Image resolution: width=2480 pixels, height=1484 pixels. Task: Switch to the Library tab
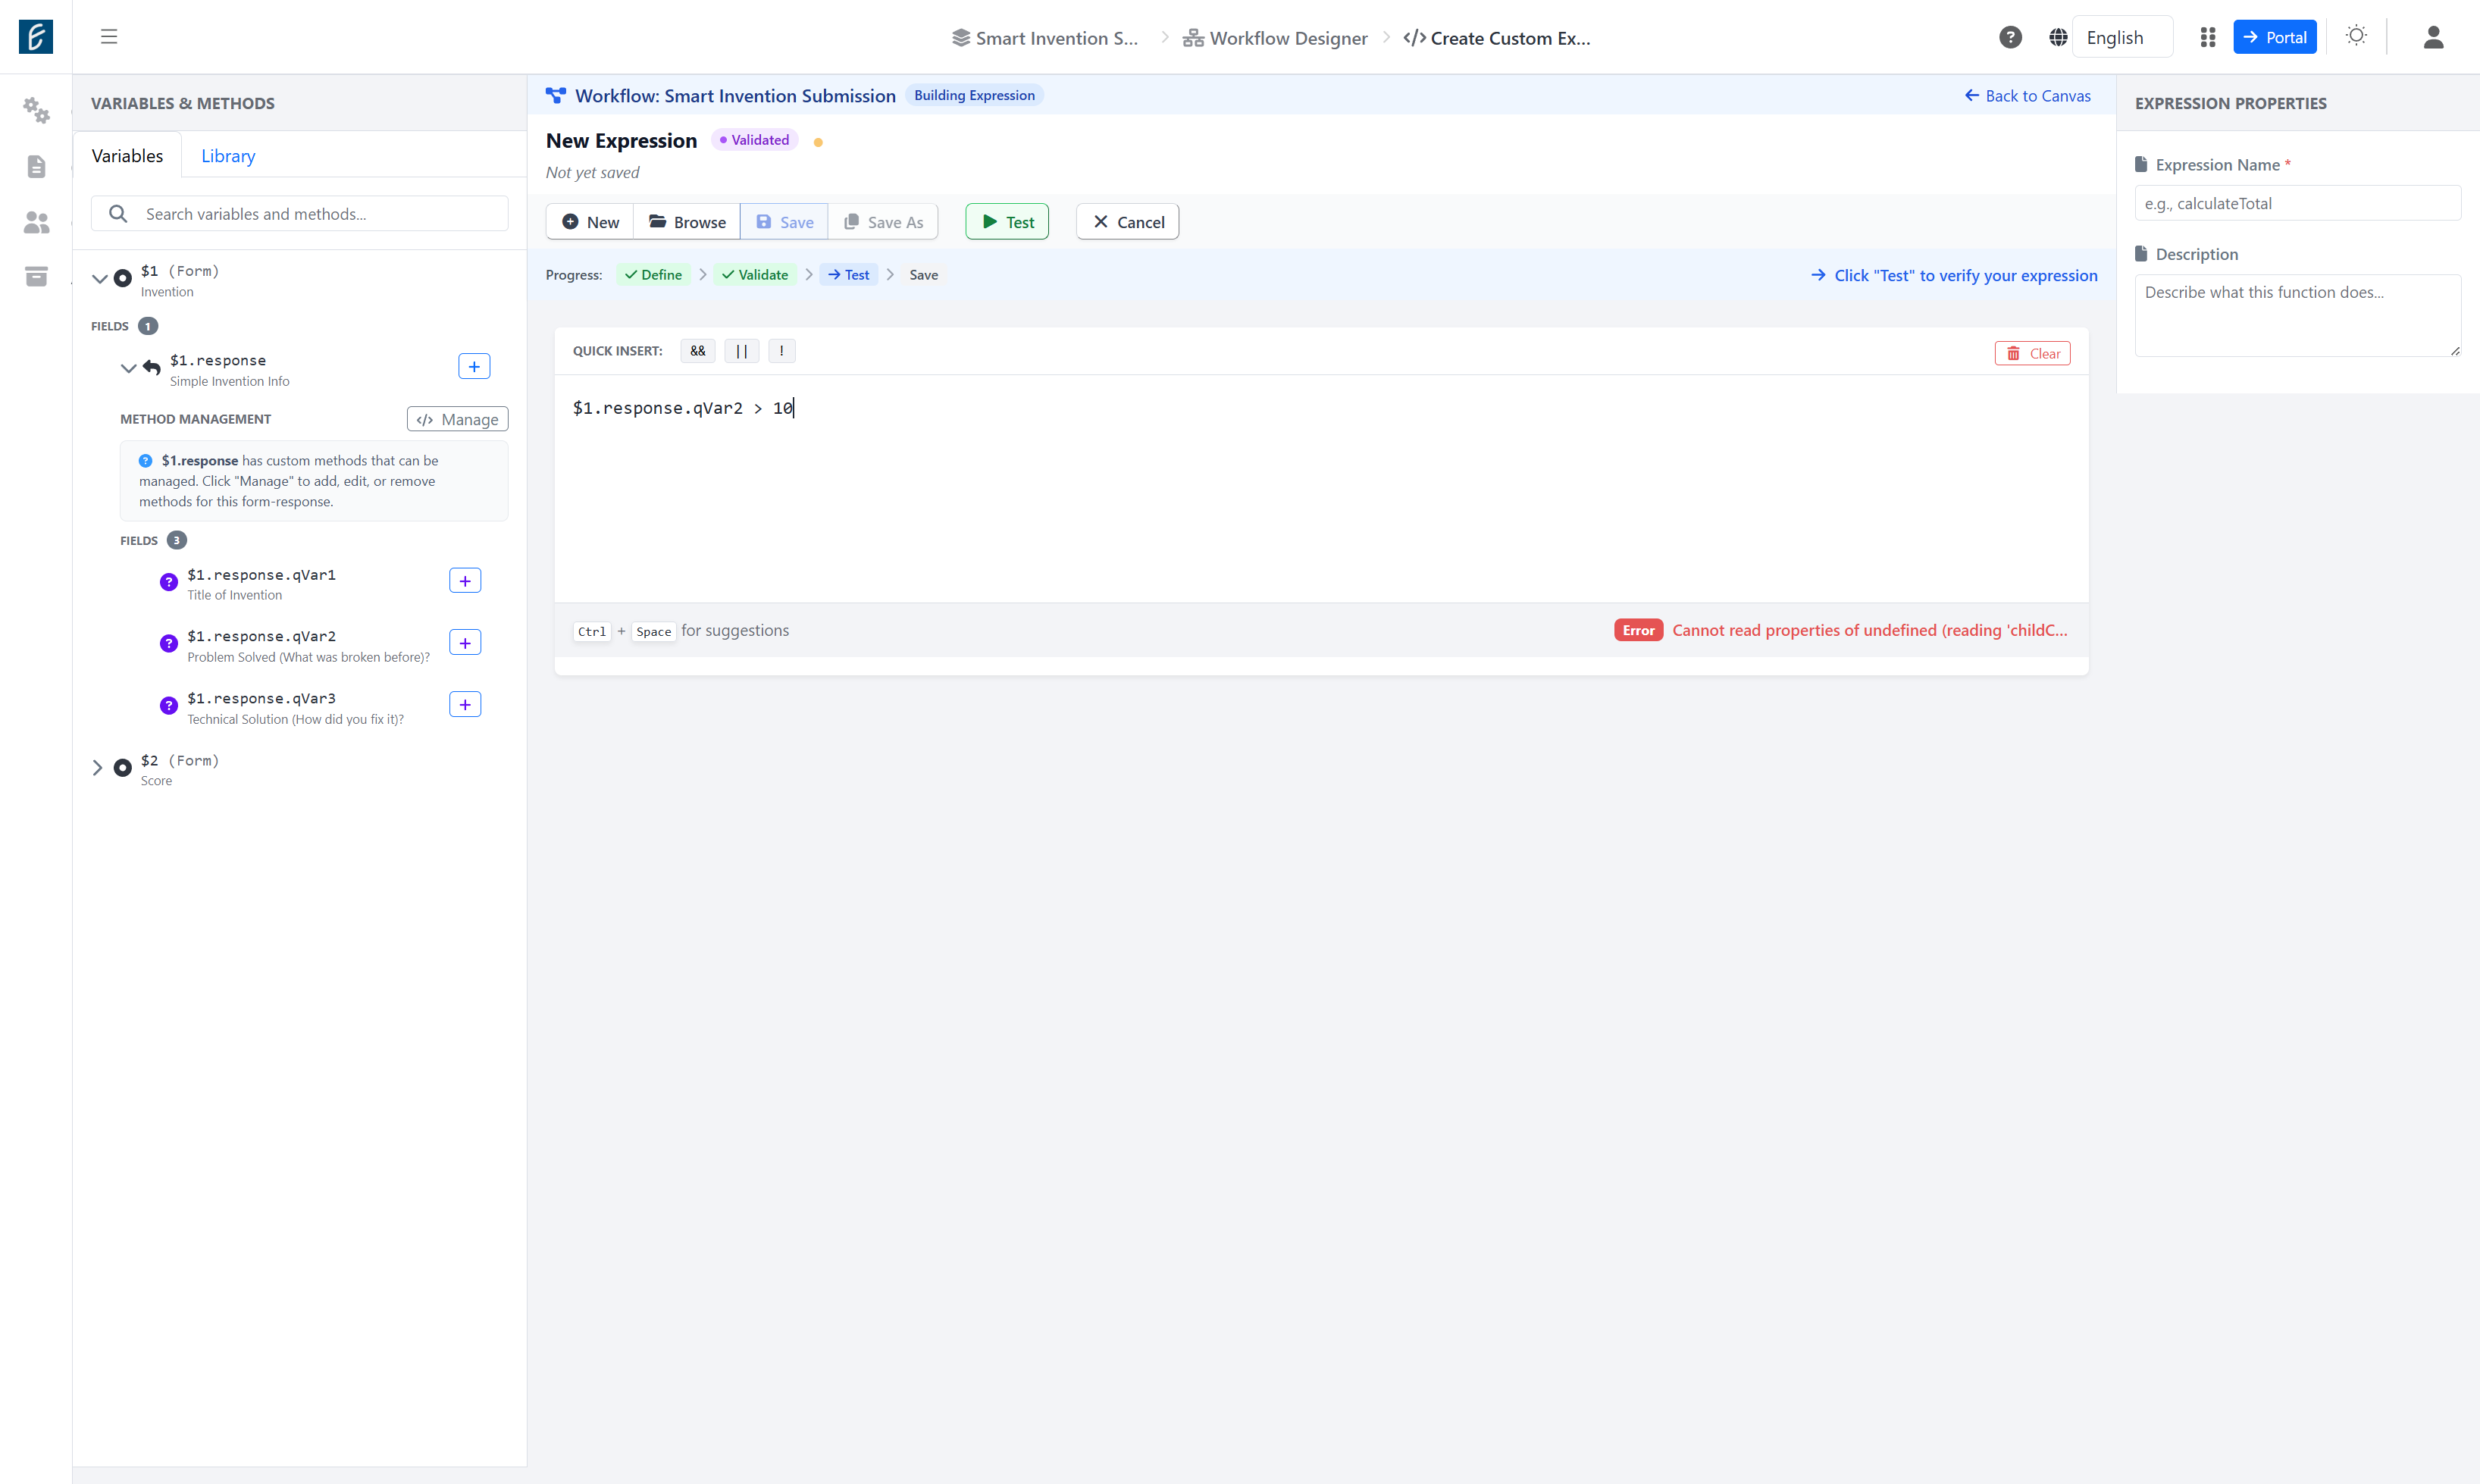pos(228,156)
